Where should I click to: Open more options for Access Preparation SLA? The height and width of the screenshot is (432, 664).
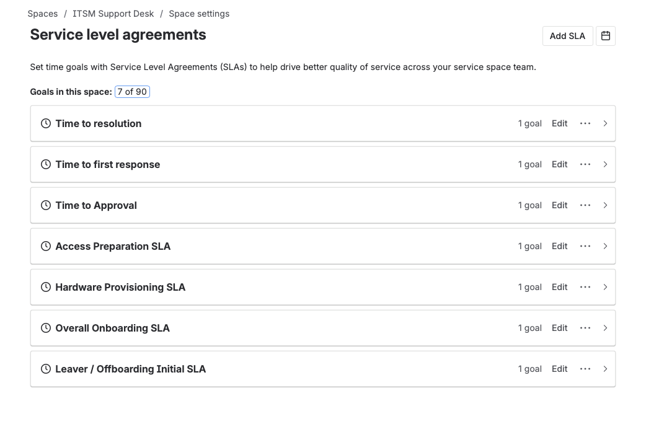585,246
